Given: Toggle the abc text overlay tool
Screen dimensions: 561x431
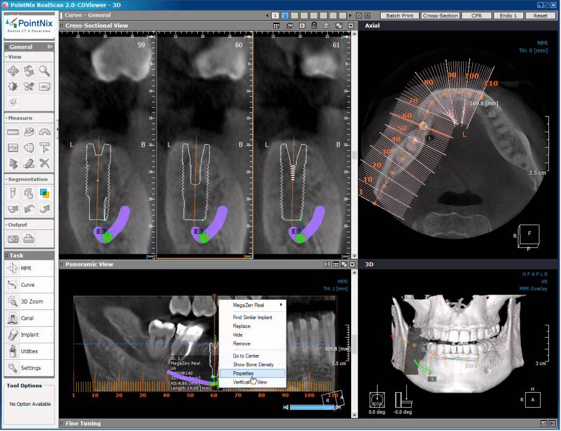Looking at the screenshot, I should (x=45, y=86).
